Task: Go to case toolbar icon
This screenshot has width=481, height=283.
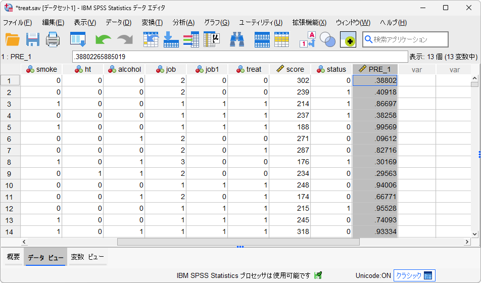Action: click(x=151, y=39)
